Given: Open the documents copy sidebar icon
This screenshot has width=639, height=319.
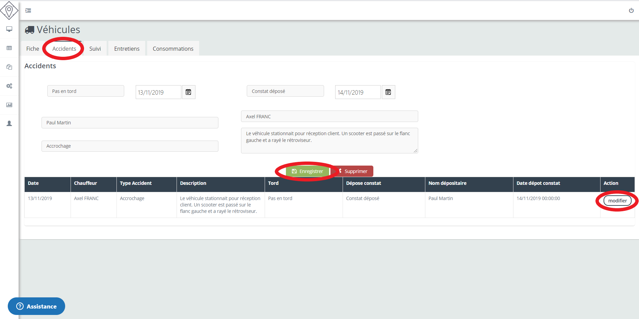Looking at the screenshot, I should tap(9, 67).
